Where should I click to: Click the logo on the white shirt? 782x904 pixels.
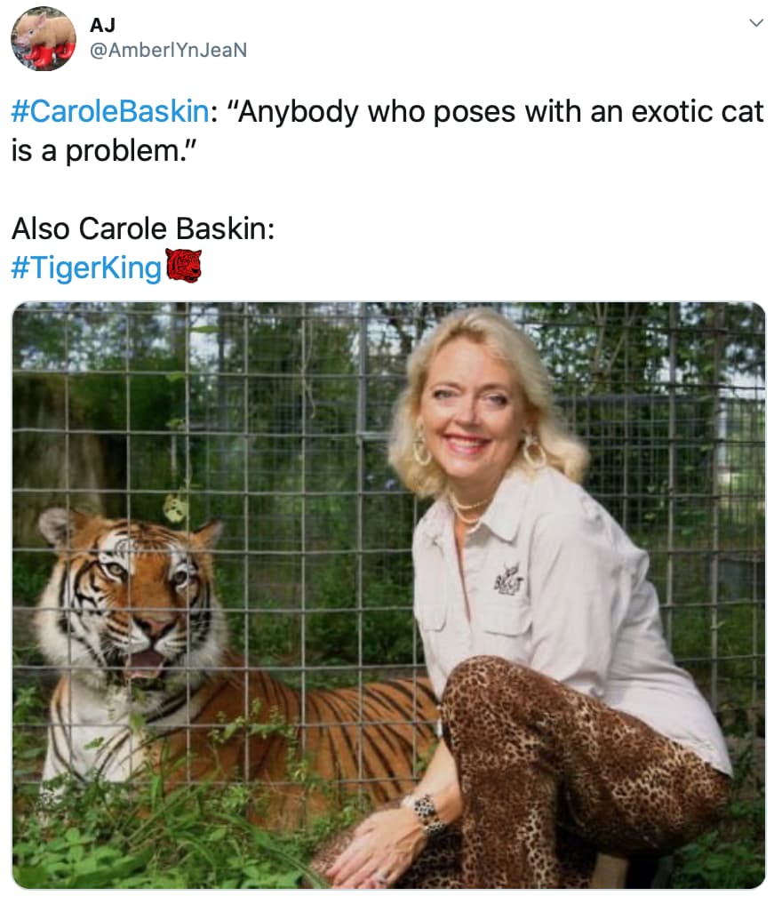click(x=509, y=580)
